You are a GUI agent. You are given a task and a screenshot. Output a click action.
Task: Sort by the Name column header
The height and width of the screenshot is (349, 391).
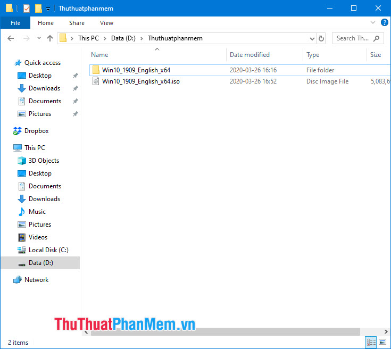coord(99,55)
